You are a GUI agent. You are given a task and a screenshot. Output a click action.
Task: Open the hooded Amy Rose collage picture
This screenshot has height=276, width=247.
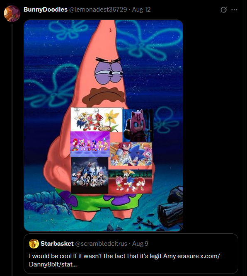click(138, 126)
